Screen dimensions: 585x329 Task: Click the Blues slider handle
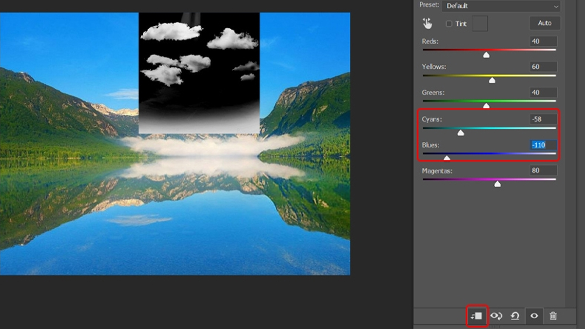tap(447, 158)
